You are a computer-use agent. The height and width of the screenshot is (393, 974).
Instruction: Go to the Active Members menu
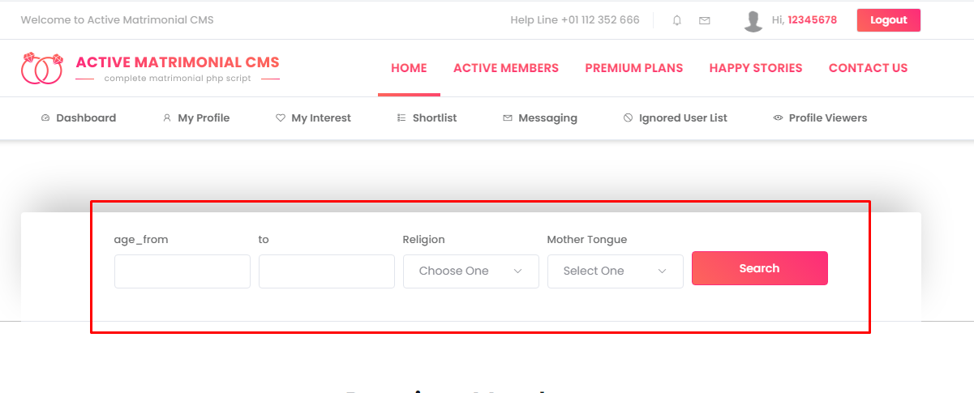tap(506, 68)
